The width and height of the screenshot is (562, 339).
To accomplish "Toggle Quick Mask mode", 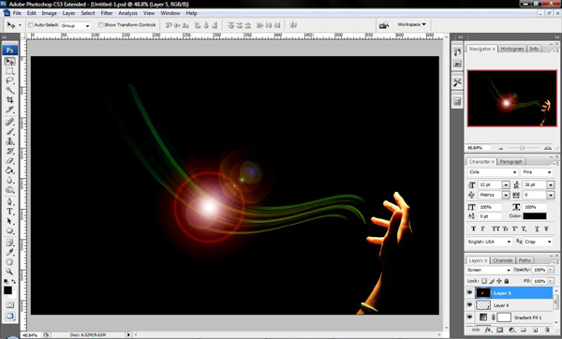I will [x=9, y=305].
